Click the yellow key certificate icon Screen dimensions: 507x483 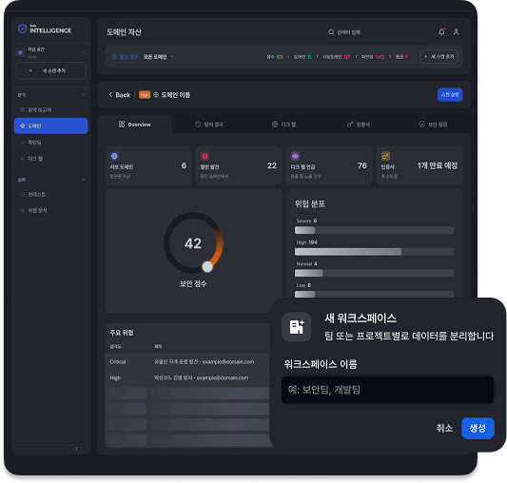coord(385,156)
